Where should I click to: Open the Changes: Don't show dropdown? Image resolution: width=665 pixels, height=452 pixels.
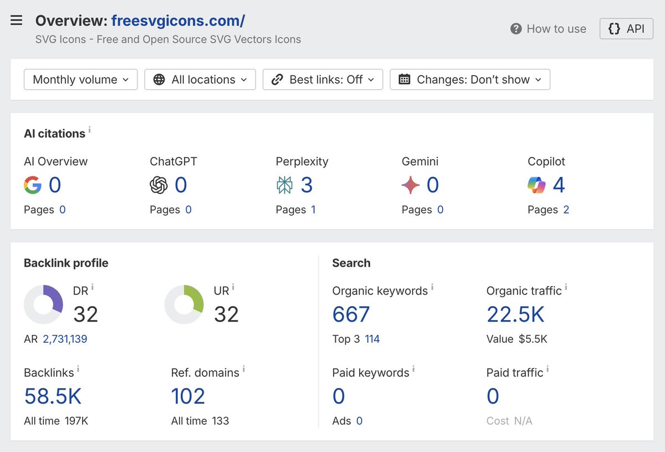pyautogui.click(x=470, y=79)
